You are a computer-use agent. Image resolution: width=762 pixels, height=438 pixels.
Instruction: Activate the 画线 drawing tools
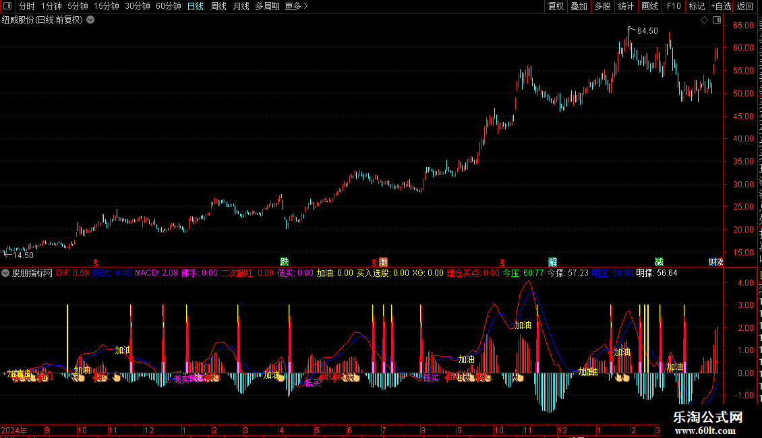tap(650, 6)
